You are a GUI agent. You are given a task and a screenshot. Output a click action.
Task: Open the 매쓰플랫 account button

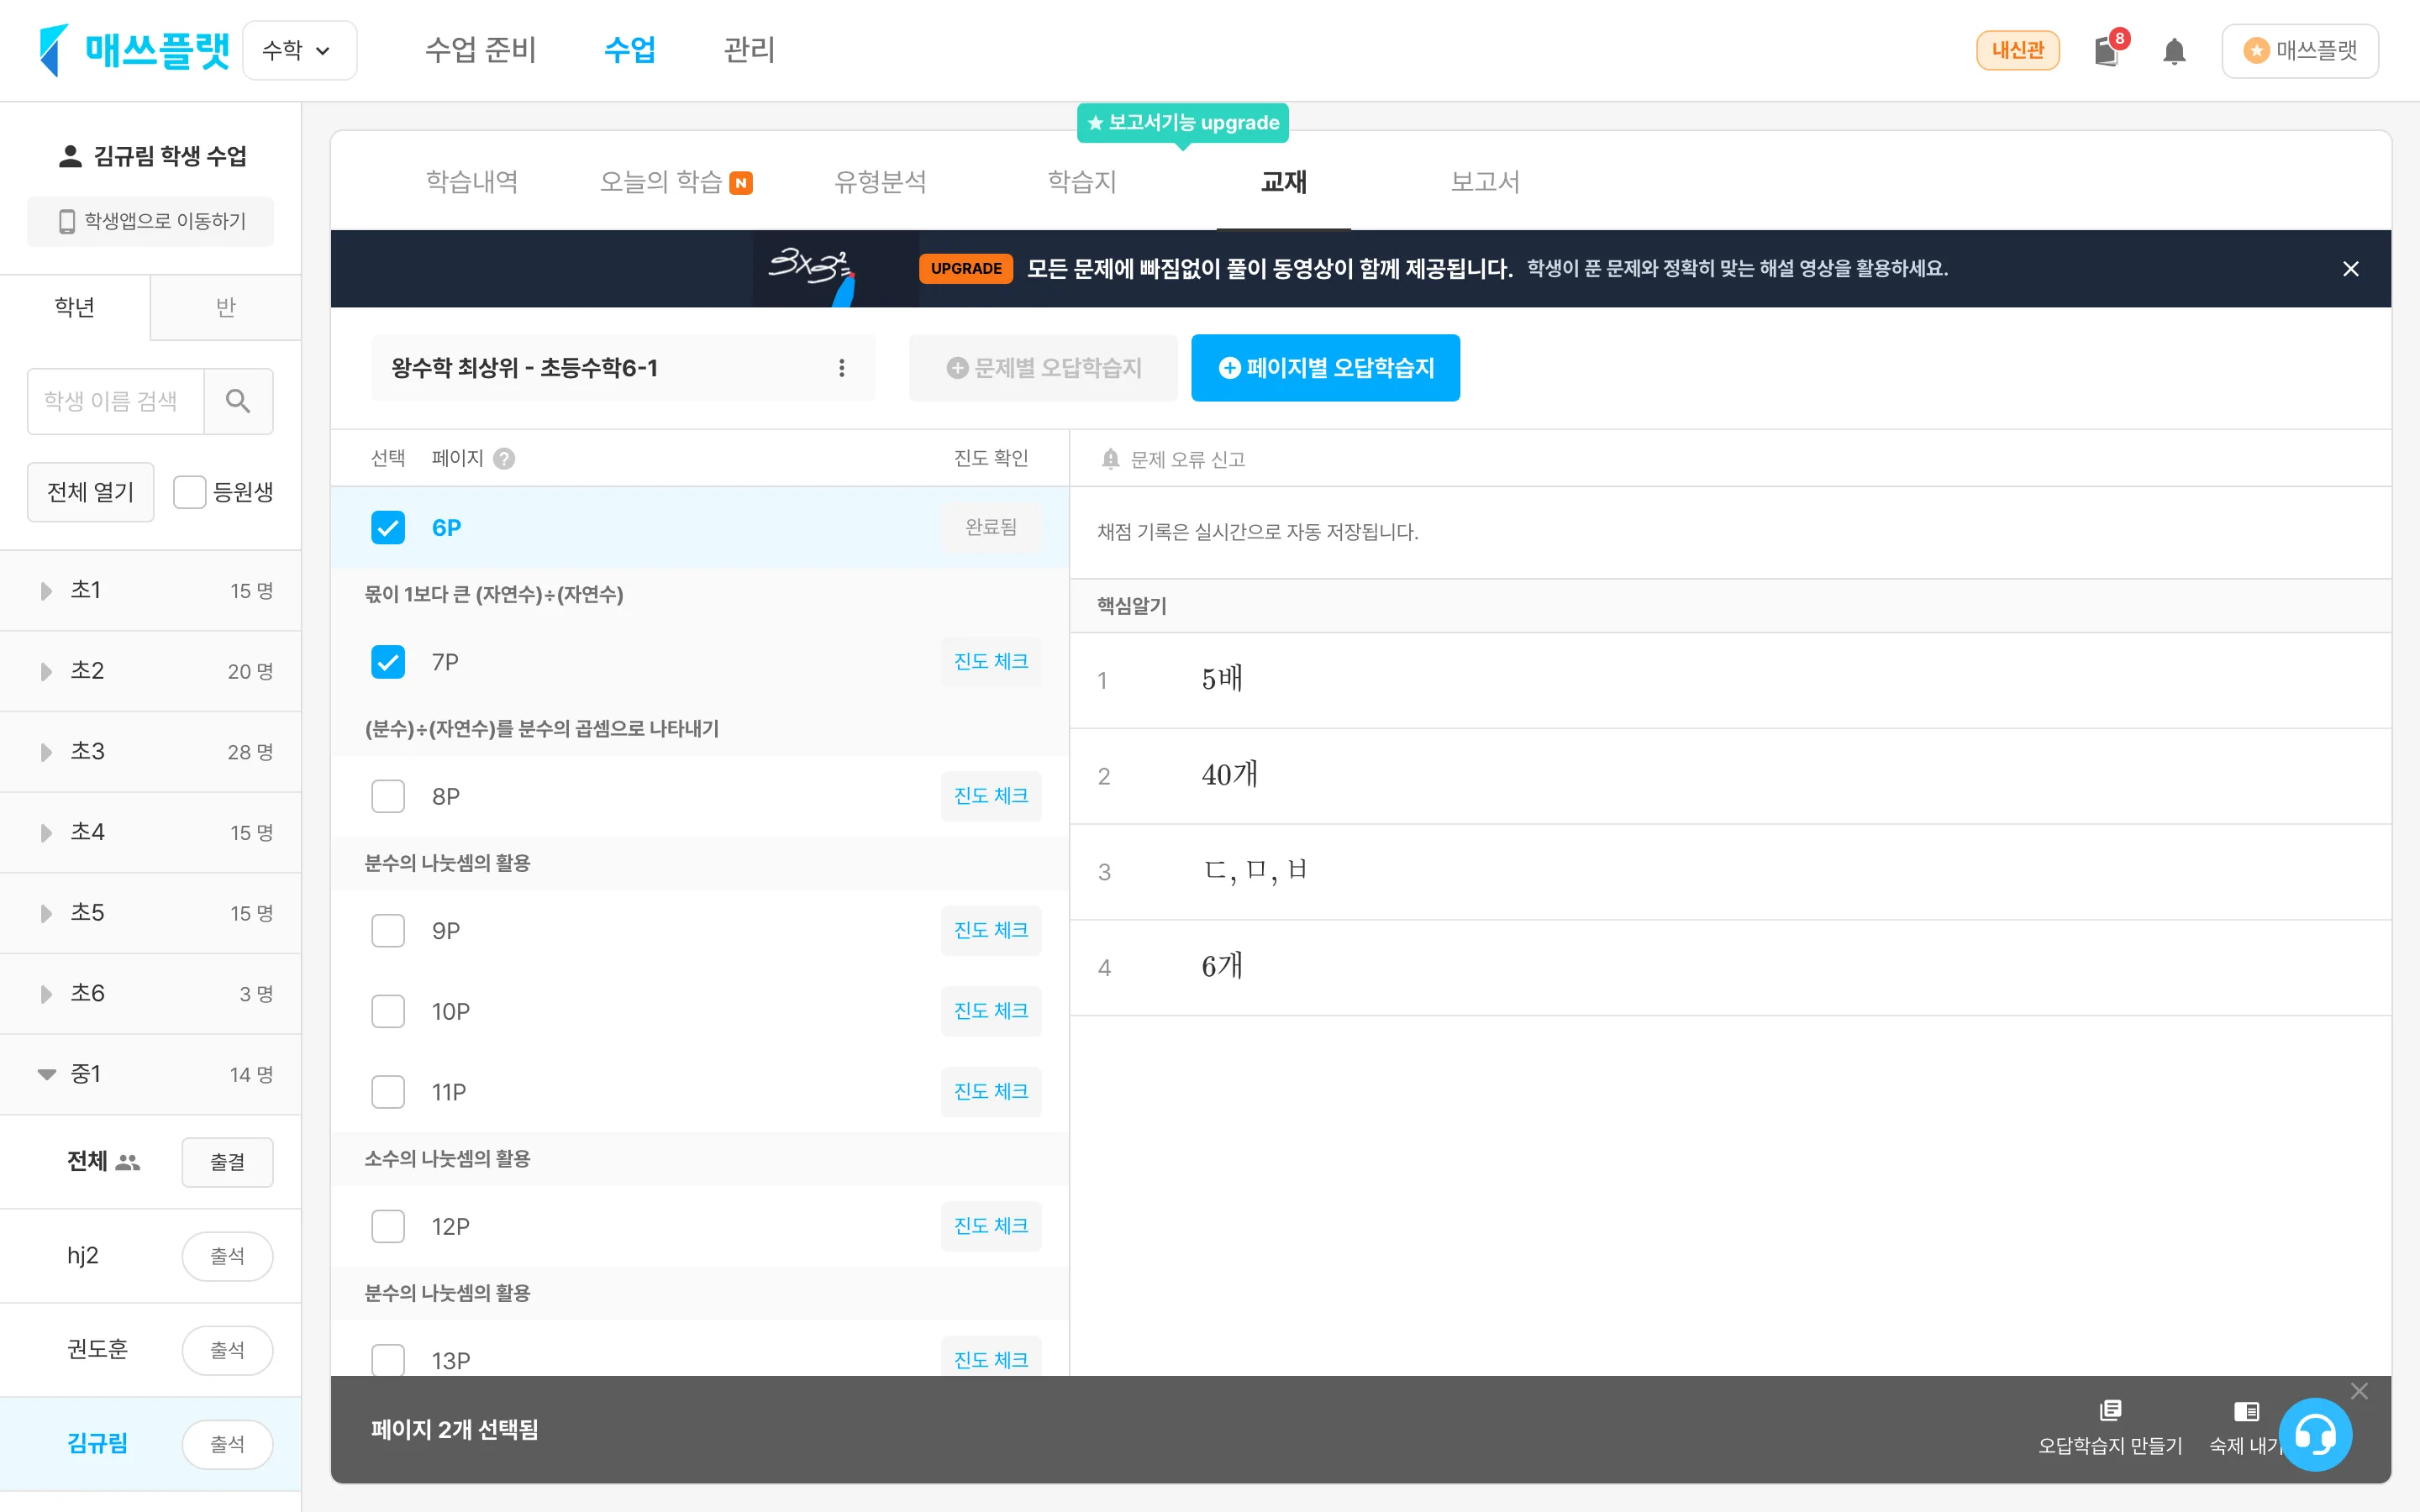tap(2300, 50)
